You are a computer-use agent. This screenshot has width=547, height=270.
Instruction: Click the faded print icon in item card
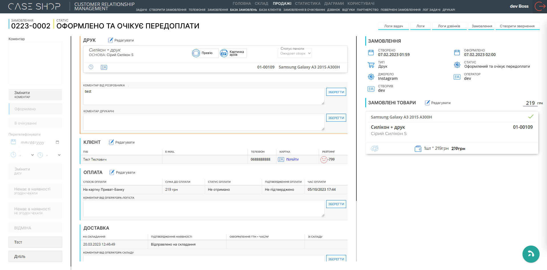click(375, 148)
